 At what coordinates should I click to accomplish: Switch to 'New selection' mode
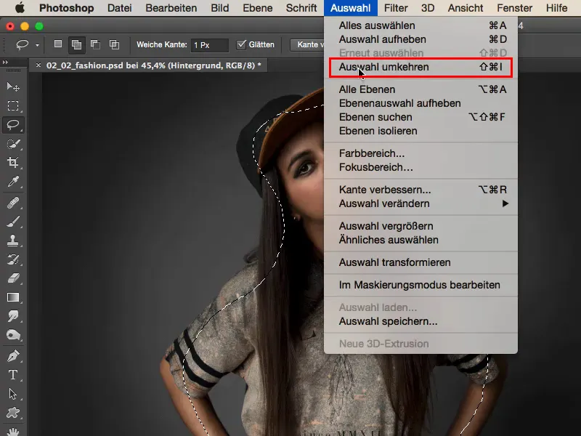pos(58,44)
